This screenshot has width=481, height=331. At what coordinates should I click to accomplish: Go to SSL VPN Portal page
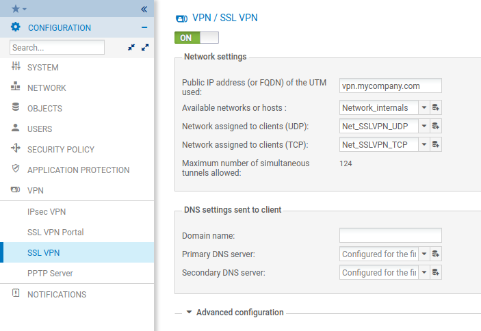click(55, 233)
